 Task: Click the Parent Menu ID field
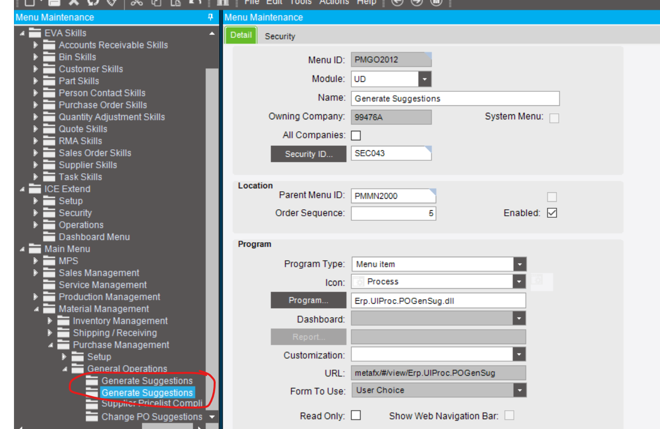tap(393, 196)
